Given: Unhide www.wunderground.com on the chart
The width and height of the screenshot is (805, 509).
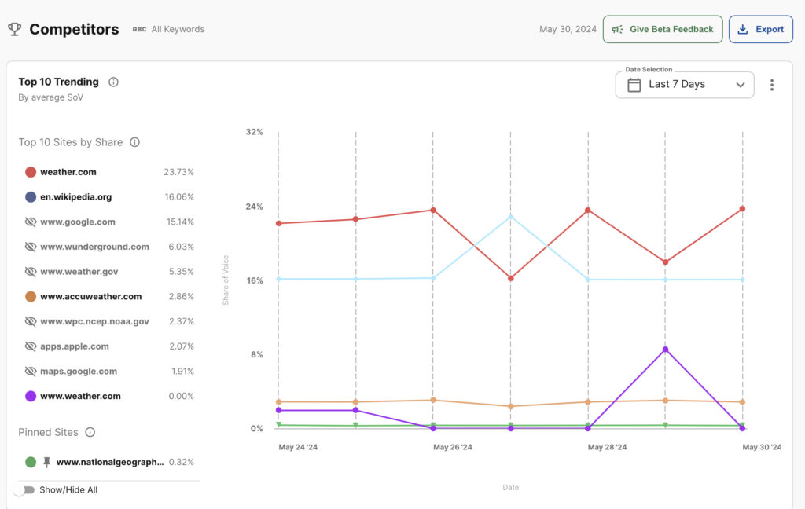Looking at the screenshot, I should pos(31,247).
